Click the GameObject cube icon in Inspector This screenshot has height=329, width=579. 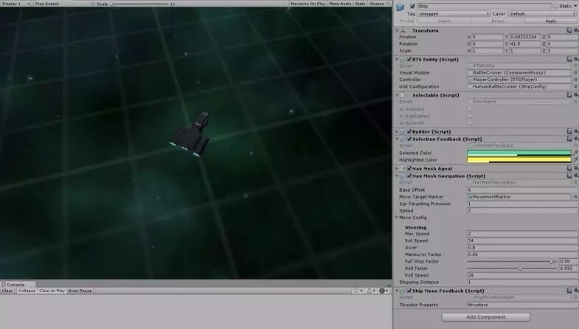pos(400,7)
